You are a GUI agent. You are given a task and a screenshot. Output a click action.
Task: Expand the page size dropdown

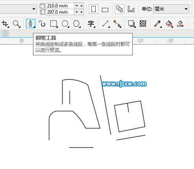pos(34,9)
